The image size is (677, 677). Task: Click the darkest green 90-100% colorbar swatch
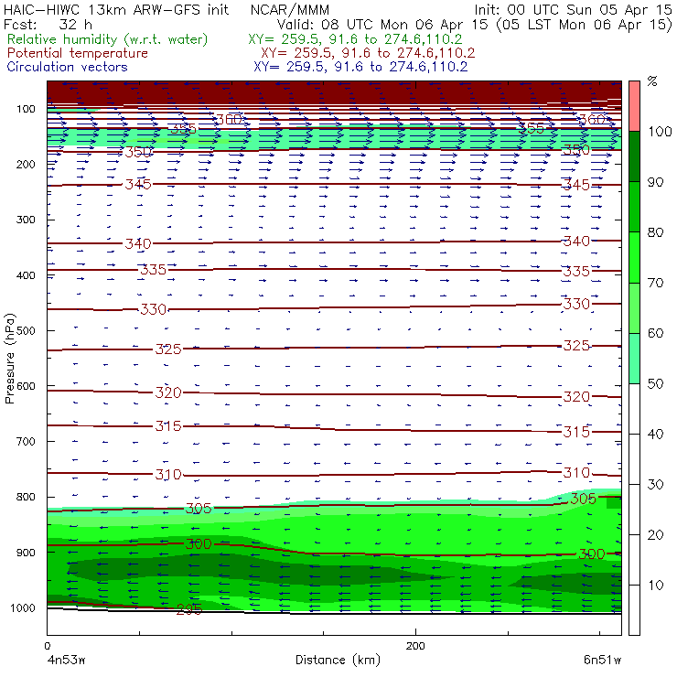click(x=634, y=156)
